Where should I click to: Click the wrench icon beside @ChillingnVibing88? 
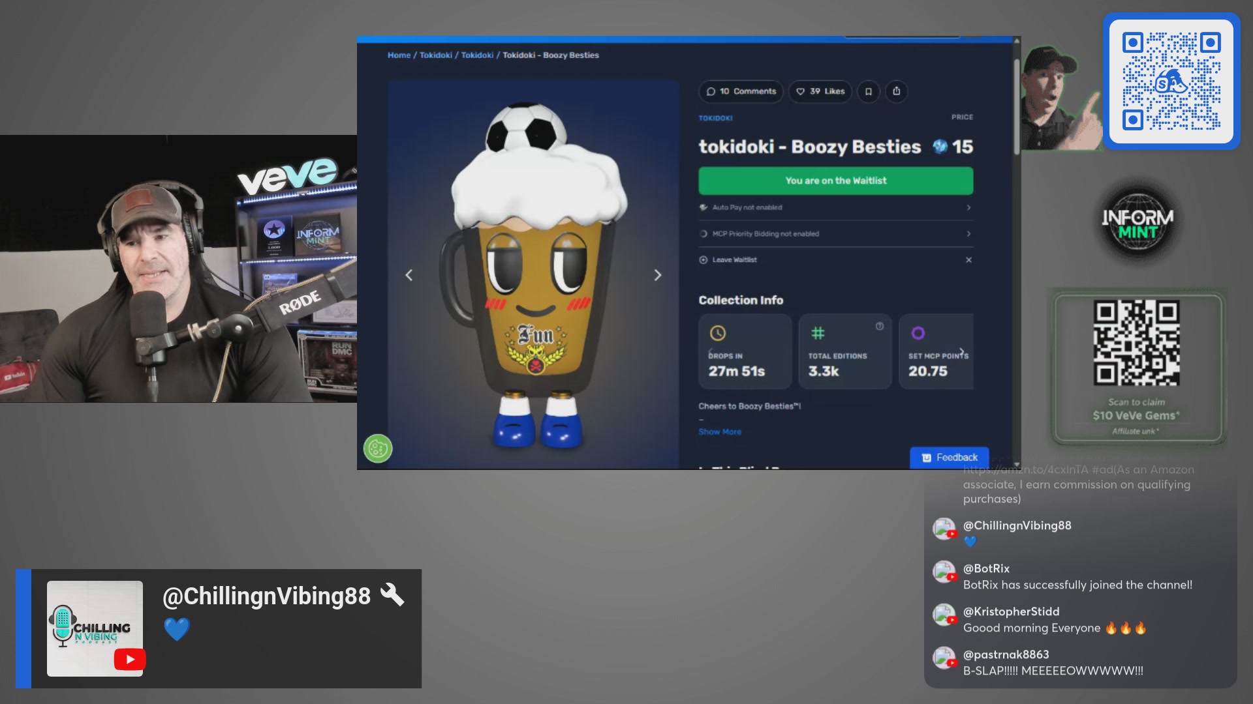pyautogui.click(x=392, y=594)
